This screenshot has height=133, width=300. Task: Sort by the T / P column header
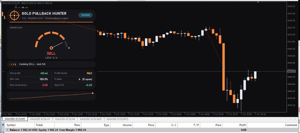pos(189,125)
